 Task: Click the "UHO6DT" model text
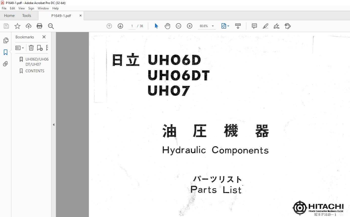[179, 75]
